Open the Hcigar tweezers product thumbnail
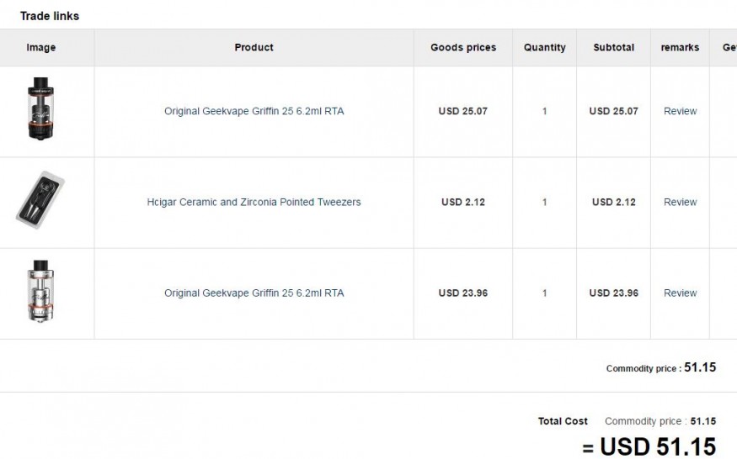Screen dimensions: 737x459 [x=40, y=200]
